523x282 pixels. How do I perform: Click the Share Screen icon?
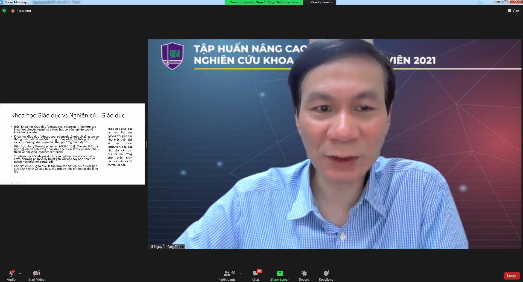(280, 273)
